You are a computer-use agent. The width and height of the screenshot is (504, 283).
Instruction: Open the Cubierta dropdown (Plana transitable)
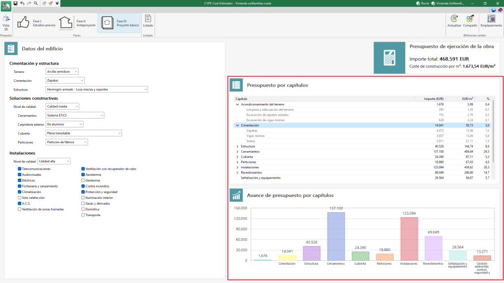(x=84, y=133)
